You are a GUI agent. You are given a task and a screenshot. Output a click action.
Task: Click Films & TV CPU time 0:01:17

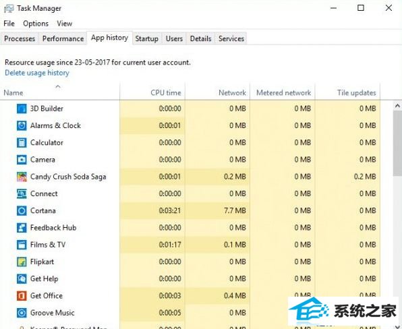point(170,245)
